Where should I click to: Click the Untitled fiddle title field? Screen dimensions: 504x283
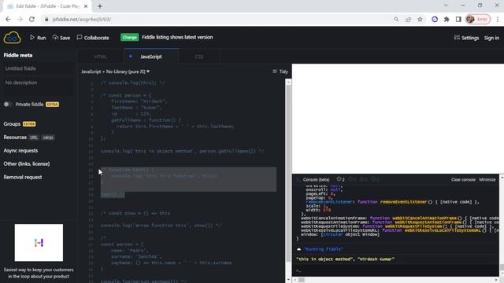(x=38, y=68)
